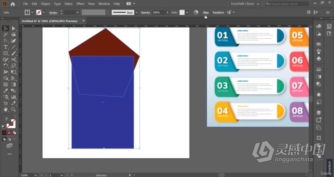
Task: Open the Fill color dropdown arrow
Action: pos(32,12)
